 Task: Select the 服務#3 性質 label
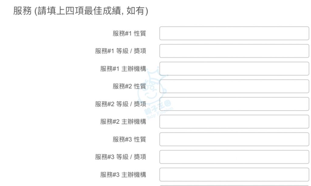tap(129, 139)
